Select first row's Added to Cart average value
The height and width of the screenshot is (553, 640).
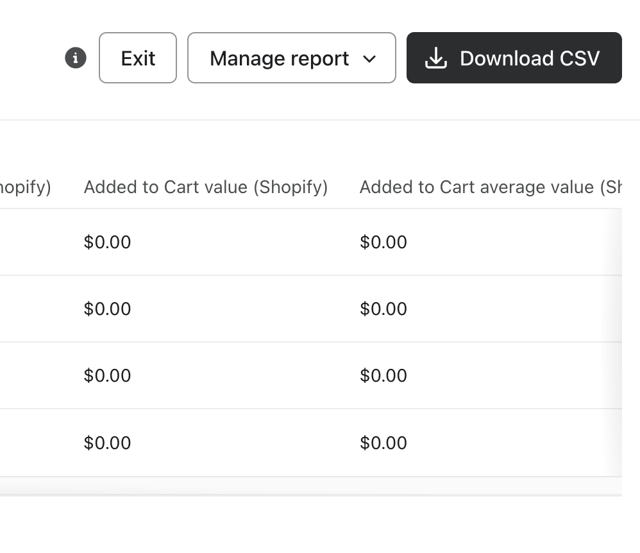pos(383,242)
